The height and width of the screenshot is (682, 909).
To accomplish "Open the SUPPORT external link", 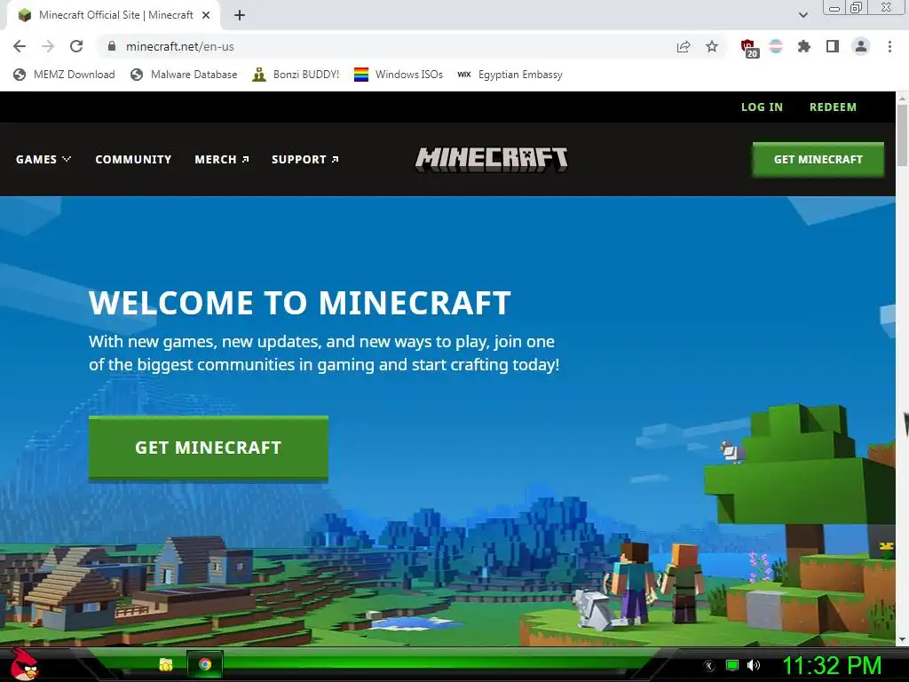I will point(305,159).
